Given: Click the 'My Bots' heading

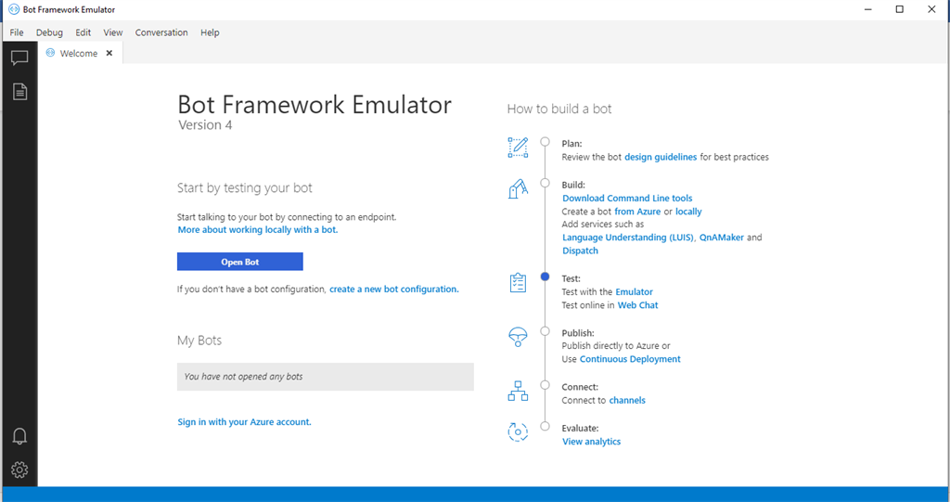Looking at the screenshot, I should point(199,341).
